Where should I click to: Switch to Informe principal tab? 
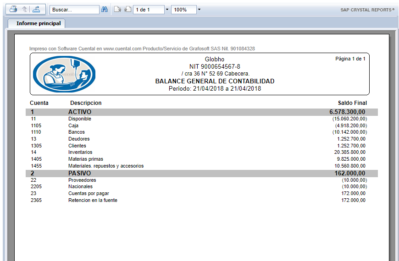(x=39, y=23)
